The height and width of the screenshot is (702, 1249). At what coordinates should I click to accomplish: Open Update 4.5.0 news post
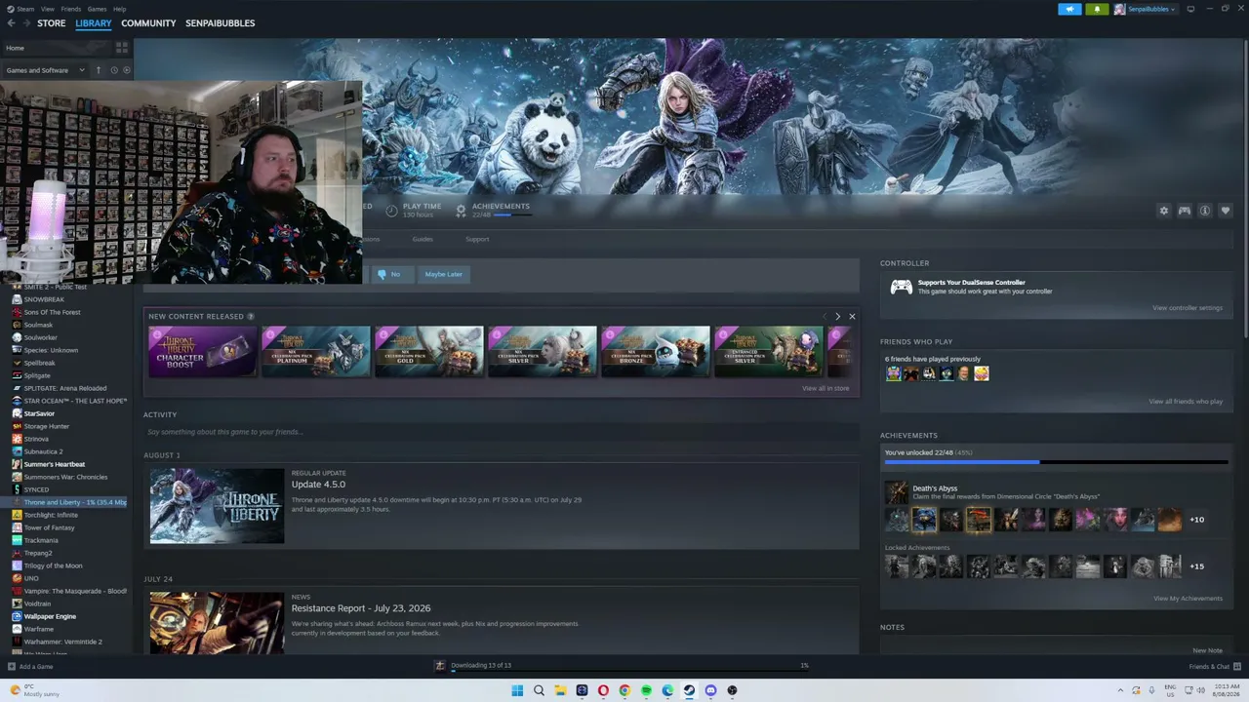502,505
